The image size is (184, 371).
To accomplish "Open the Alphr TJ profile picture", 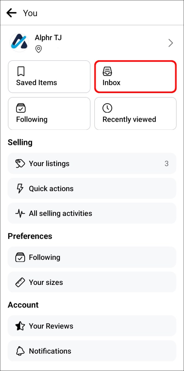I will click(x=19, y=43).
